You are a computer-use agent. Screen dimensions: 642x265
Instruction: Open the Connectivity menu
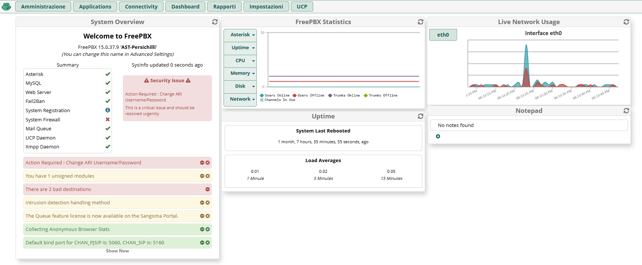point(141,7)
